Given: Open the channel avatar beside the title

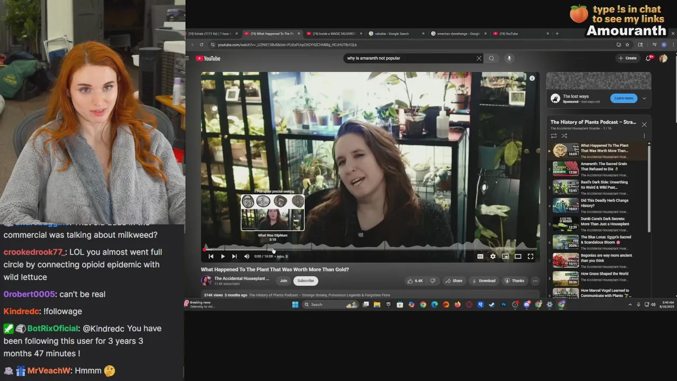Looking at the screenshot, I should pyautogui.click(x=206, y=281).
